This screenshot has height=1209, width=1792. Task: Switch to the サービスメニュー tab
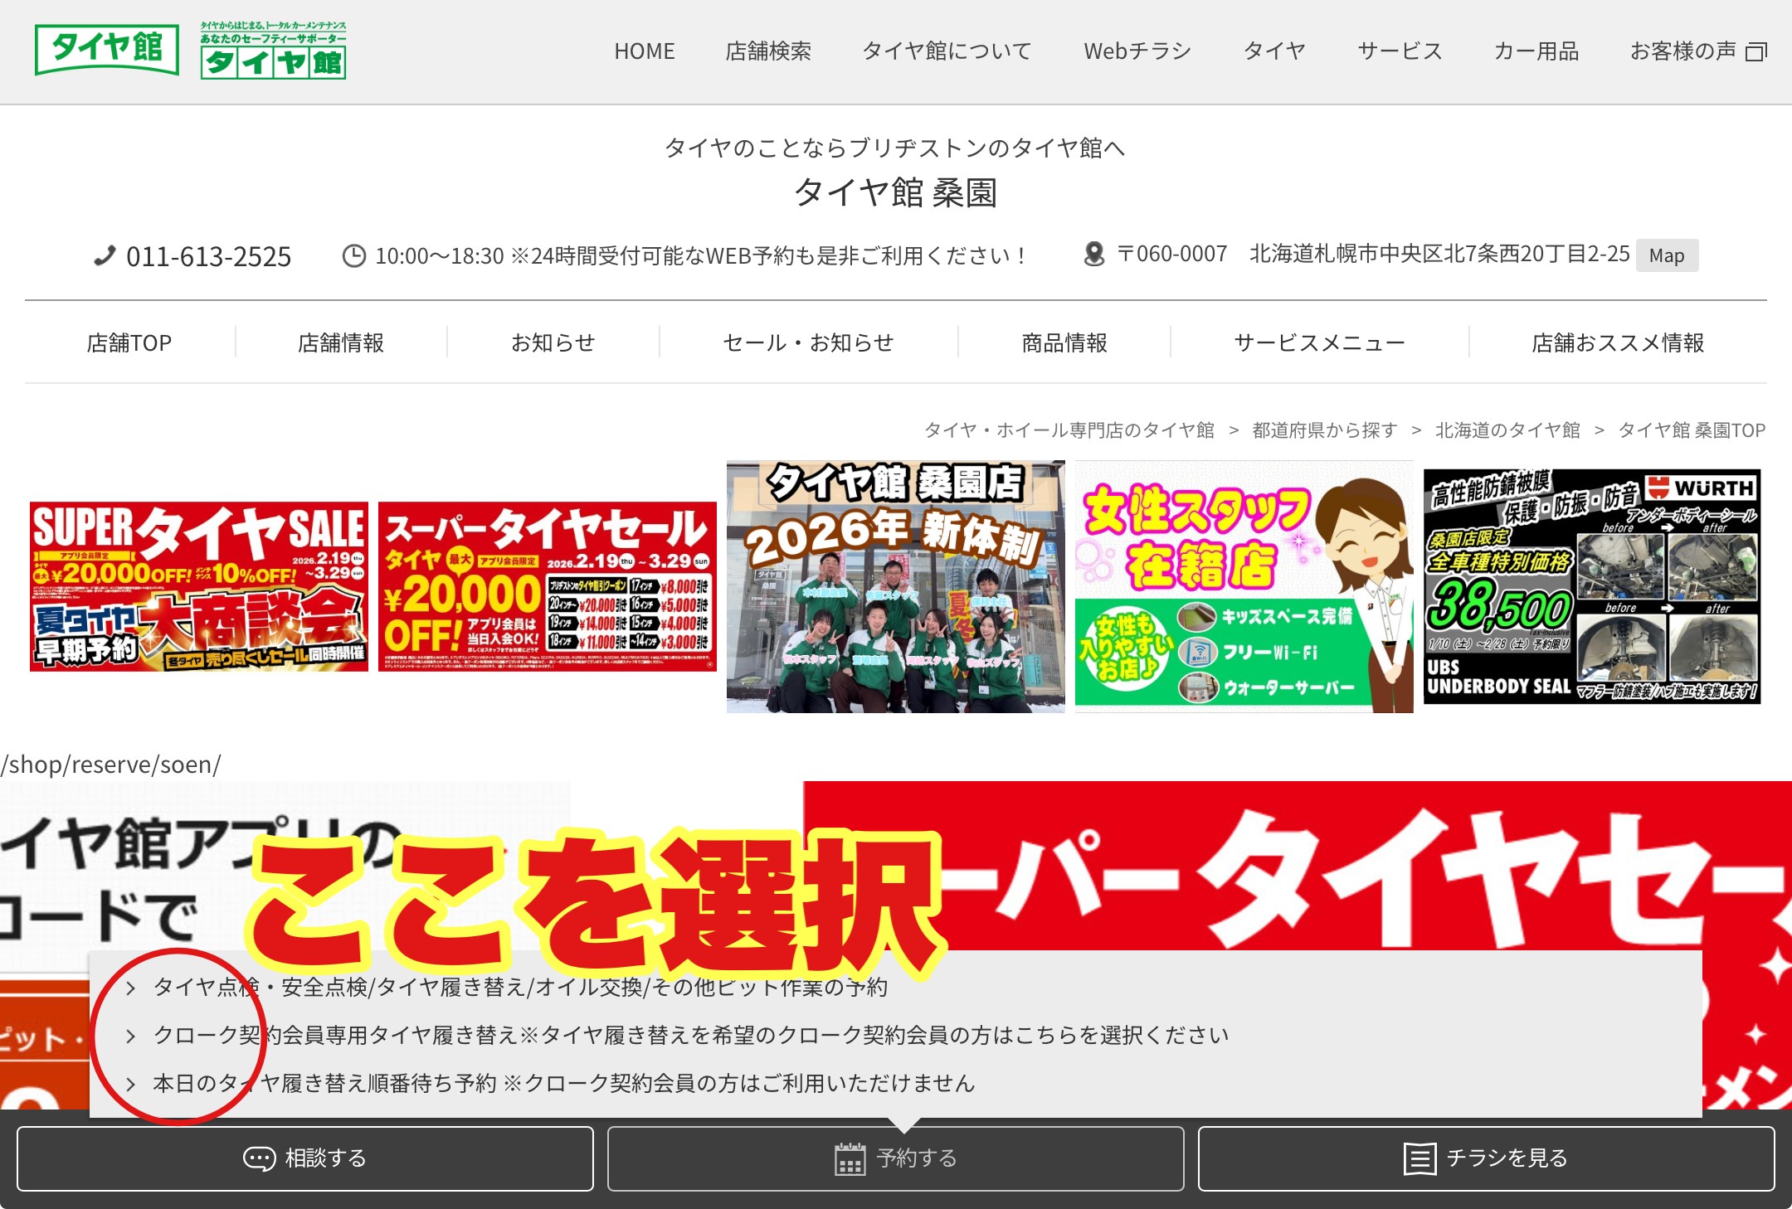(1319, 342)
